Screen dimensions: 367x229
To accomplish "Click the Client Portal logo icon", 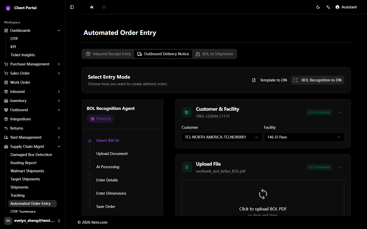I will click(x=8, y=8).
